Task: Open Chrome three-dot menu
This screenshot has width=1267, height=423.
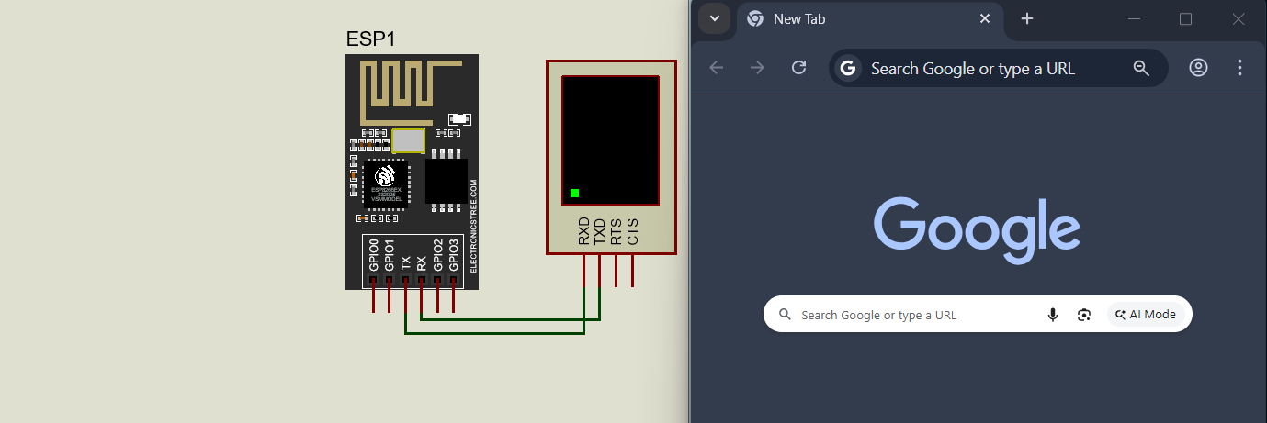Action: tap(1239, 68)
